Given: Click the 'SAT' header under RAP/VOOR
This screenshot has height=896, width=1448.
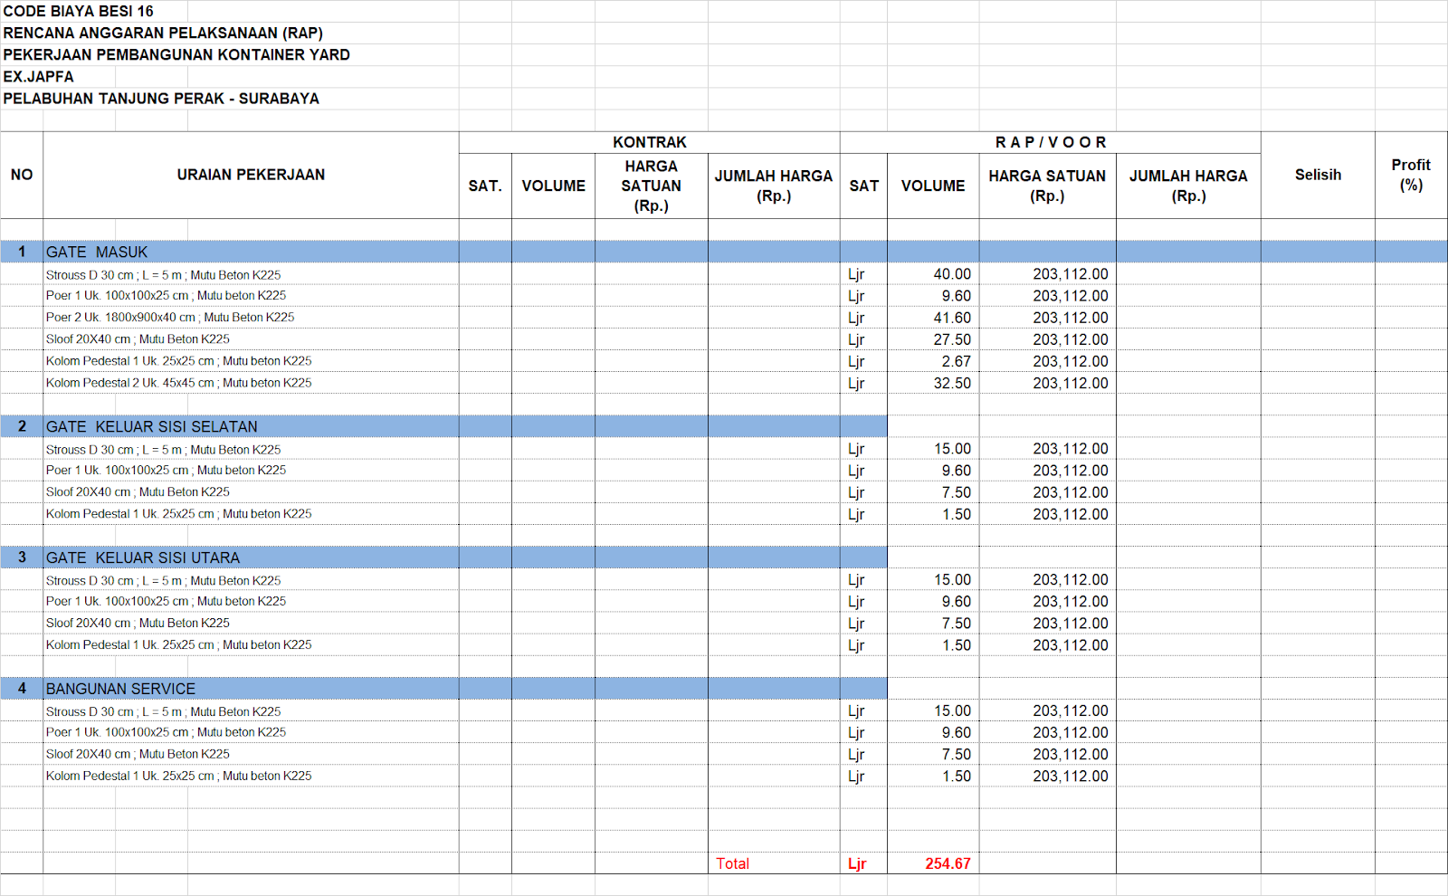Looking at the screenshot, I should 864,186.
